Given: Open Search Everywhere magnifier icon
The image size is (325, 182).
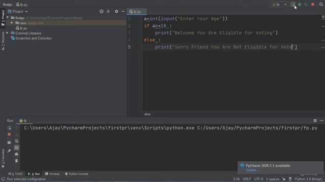Looking at the screenshot, I should tap(321, 5).
